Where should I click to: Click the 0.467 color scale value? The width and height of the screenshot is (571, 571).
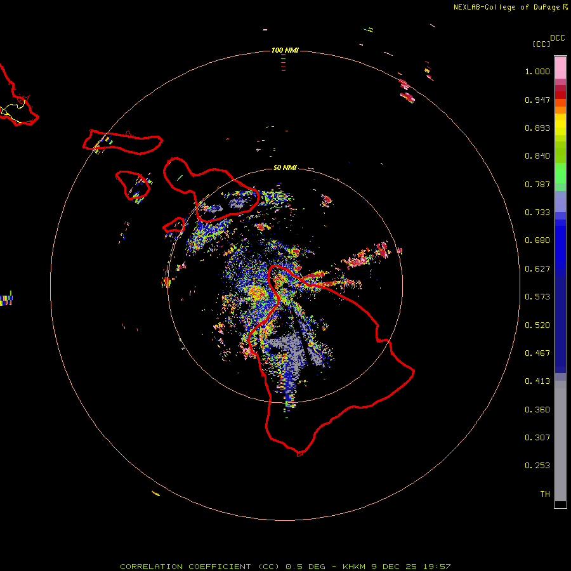point(537,353)
